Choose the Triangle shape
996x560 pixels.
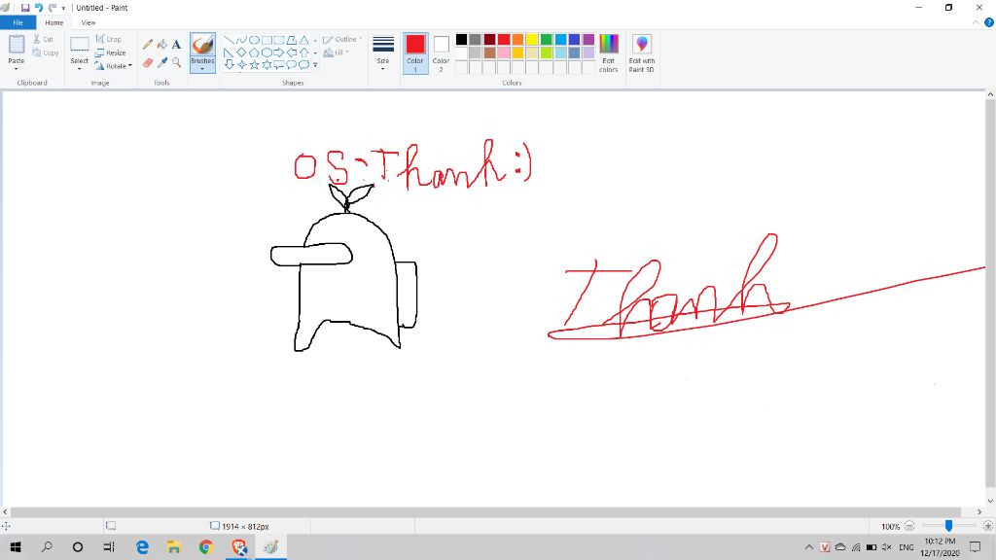point(304,39)
